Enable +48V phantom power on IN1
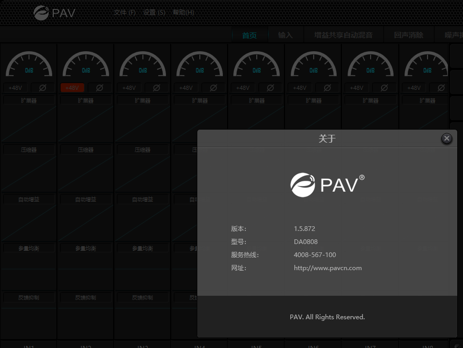The image size is (463, 348). coord(15,88)
